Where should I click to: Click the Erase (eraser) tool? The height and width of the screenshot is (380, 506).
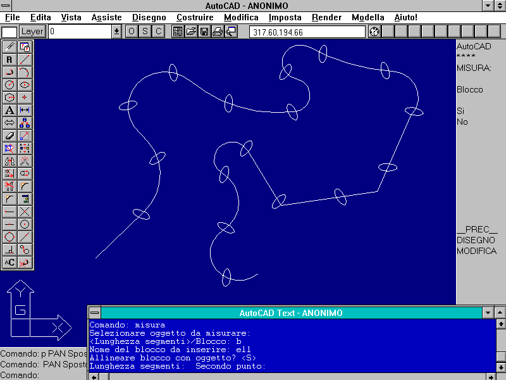pyautogui.click(x=9, y=136)
